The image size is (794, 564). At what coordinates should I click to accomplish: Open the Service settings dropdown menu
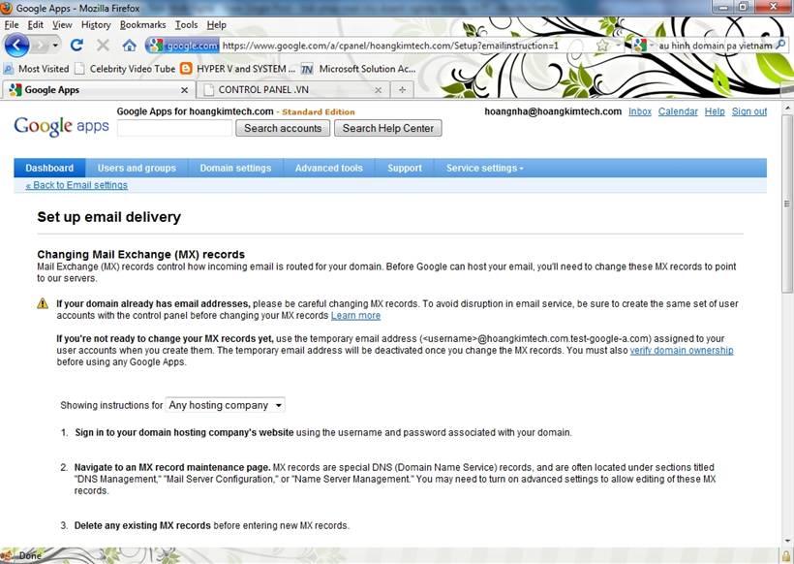pyautogui.click(x=484, y=169)
